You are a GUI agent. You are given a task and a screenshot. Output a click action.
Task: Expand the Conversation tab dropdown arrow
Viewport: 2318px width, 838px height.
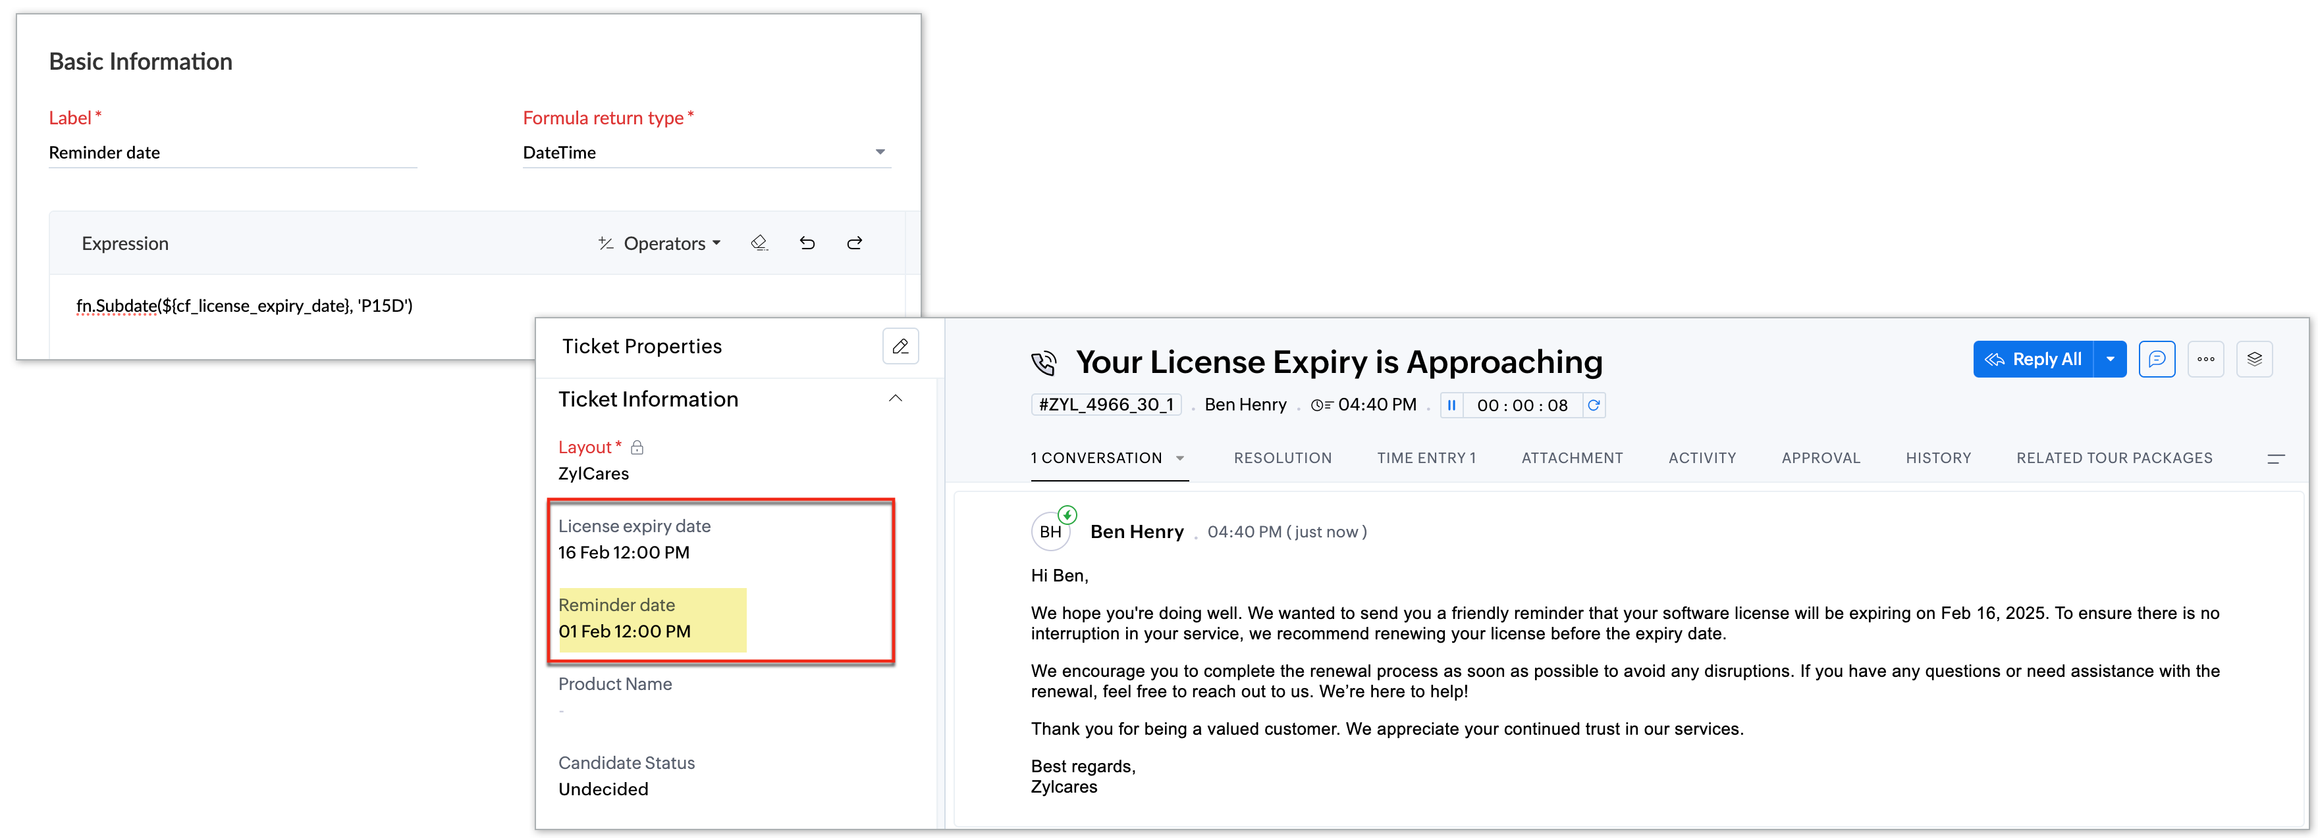(1179, 458)
